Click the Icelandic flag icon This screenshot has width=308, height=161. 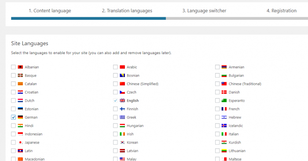(224, 126)
